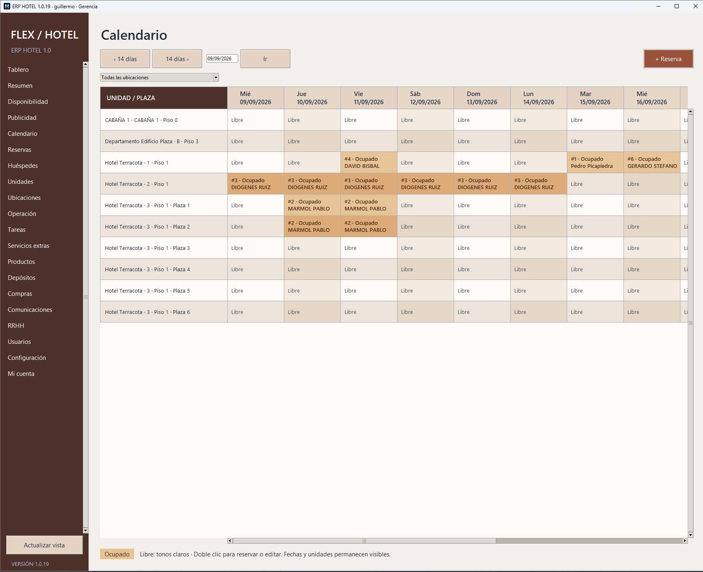703x572 pixels.
Task: Select Calendario in the sidebar
Action: (x=23, y=134)
